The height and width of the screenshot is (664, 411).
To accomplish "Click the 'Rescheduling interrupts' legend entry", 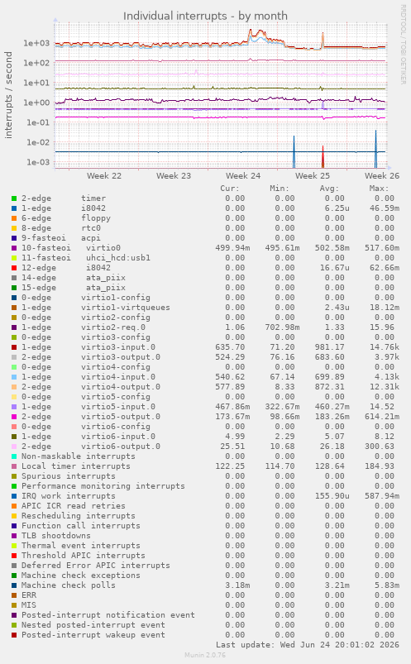I will pos(79,516).
